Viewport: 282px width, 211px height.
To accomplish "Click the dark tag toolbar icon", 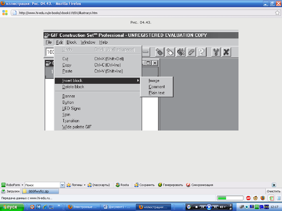I will tap(159, 52).
